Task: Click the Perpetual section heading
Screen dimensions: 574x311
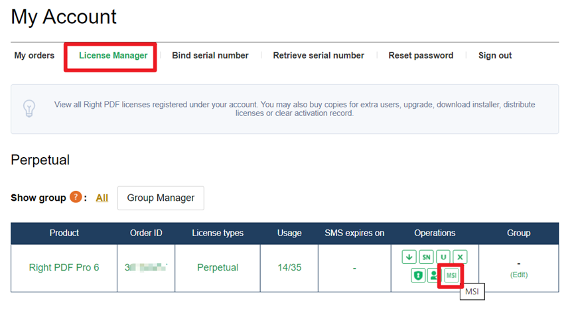Action: pyautogui.click(x=40, y=160)
